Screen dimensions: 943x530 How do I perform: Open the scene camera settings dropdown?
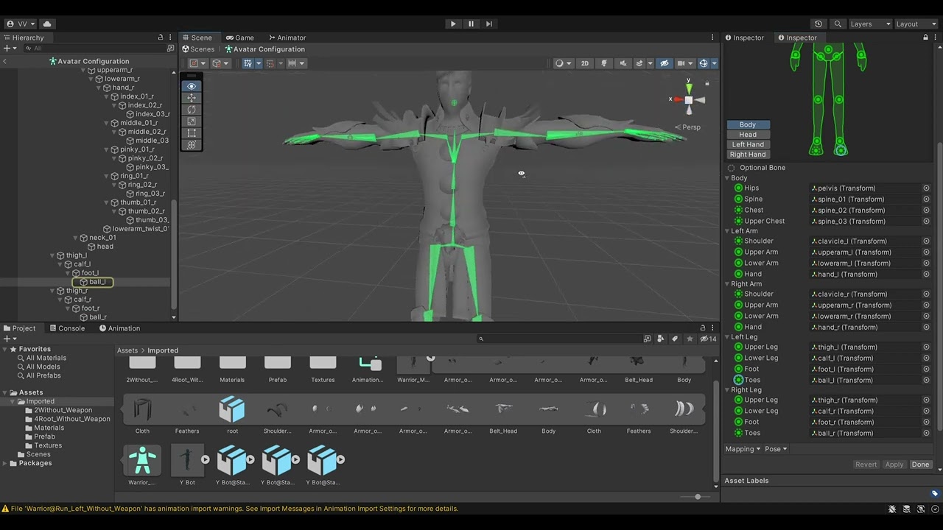(x=684, y=63)
